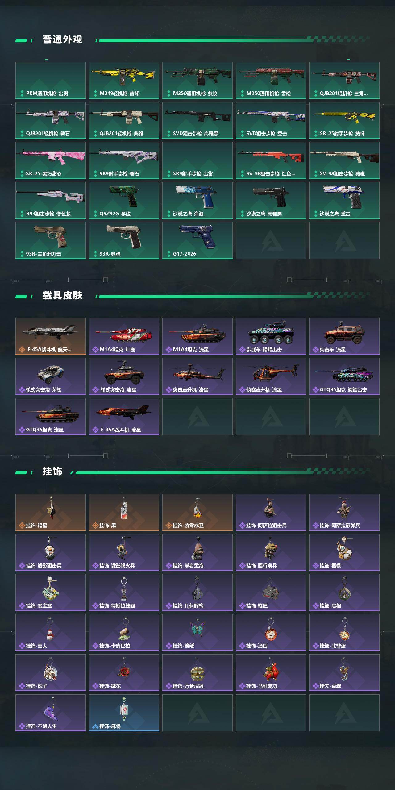Click the 挂饰-暗星 charm icon
The width and height of the screenshot is (395, 790).
pos(51,508)
